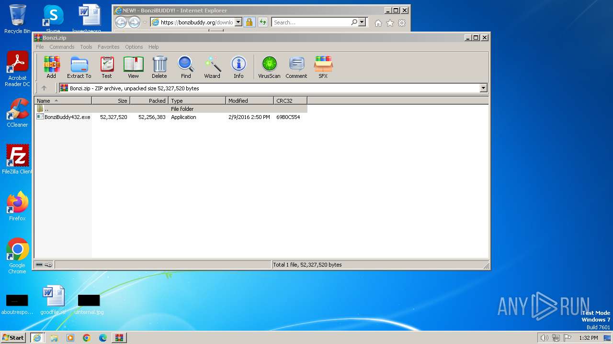
Task: Open IE search provider dropdown arrow
Action: point(362,22)
